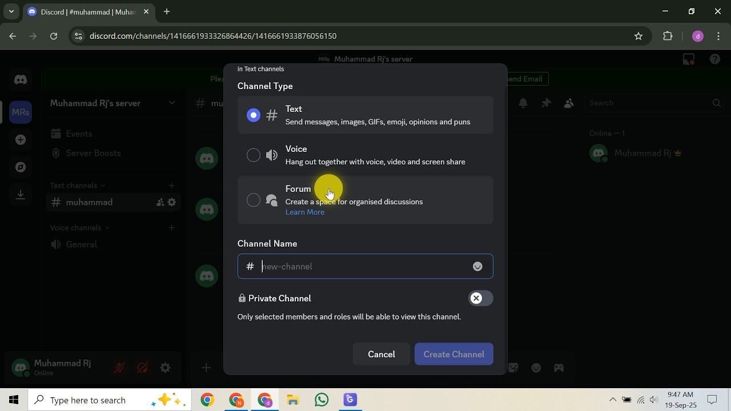Open Chrome tab search dropdown arrow
Image resolution: width=731 pixels, height=411 pixels.
(x=11, y=11)
